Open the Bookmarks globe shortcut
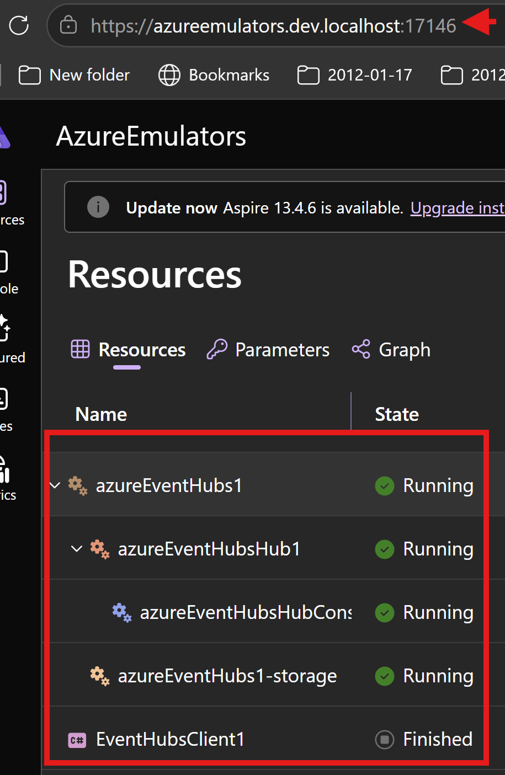 click(x=214, y=75)
